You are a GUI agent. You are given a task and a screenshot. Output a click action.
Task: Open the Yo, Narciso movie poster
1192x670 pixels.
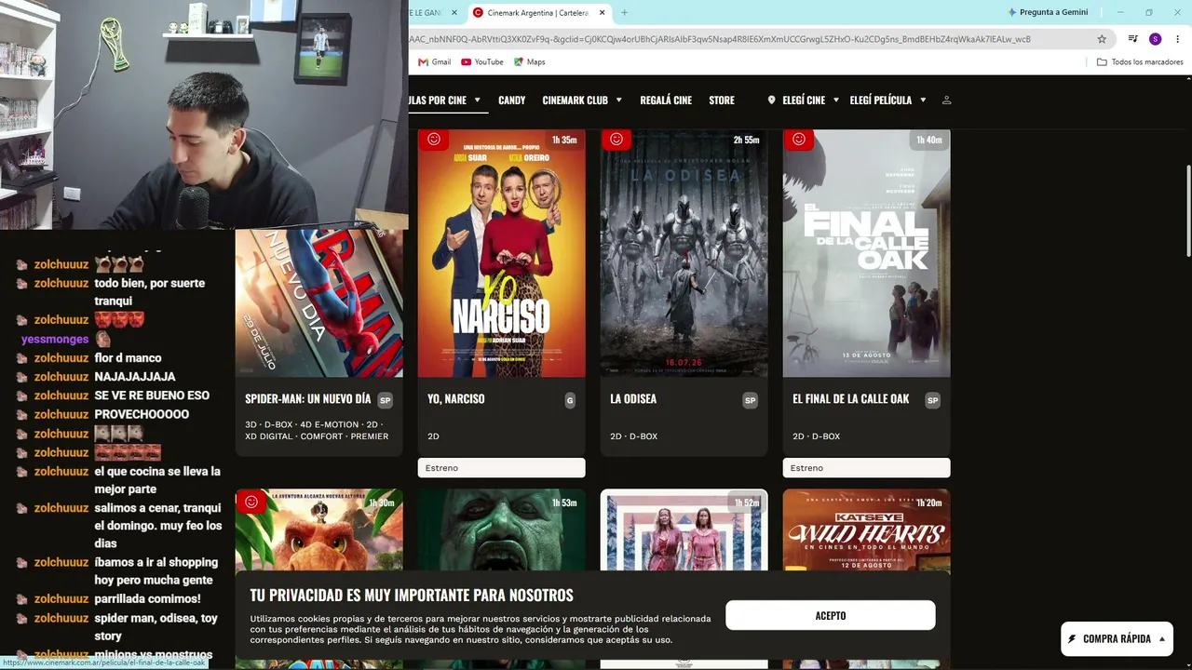(x=502, y=253)
